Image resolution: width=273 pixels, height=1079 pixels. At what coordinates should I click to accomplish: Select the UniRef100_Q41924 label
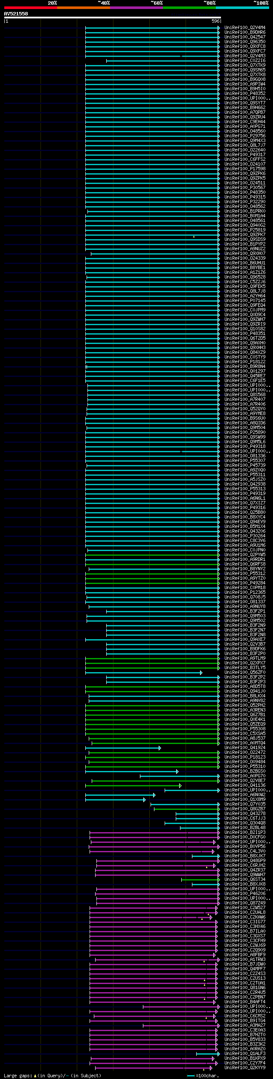tap(245, 748)
